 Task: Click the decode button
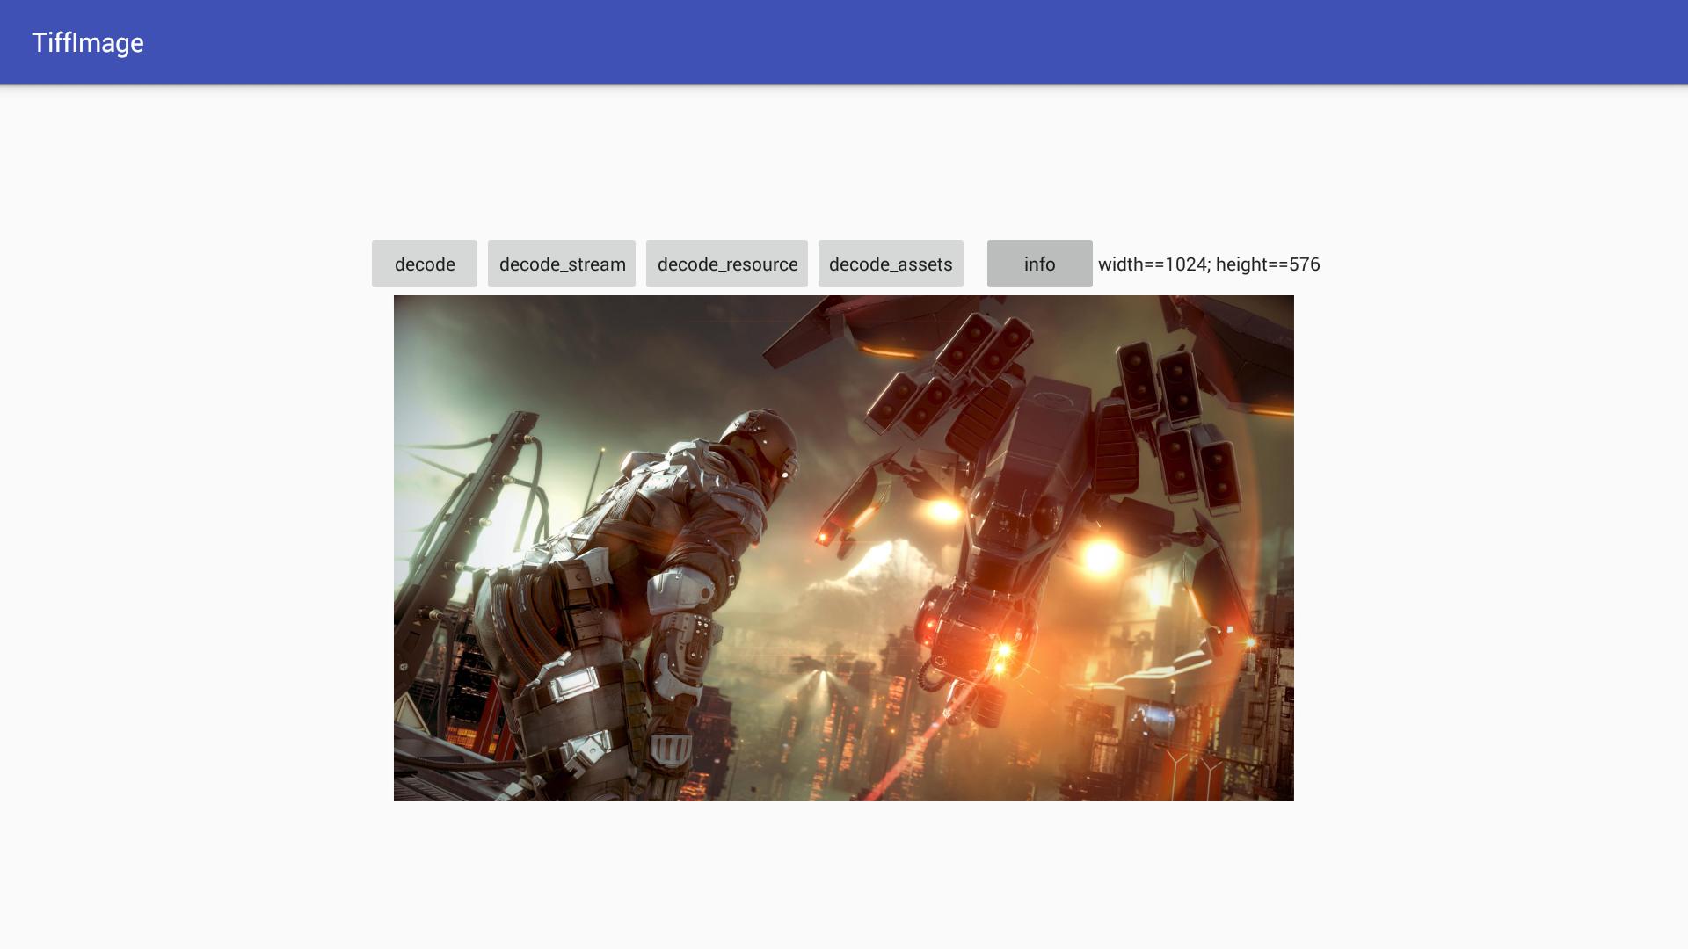[424, 264]
